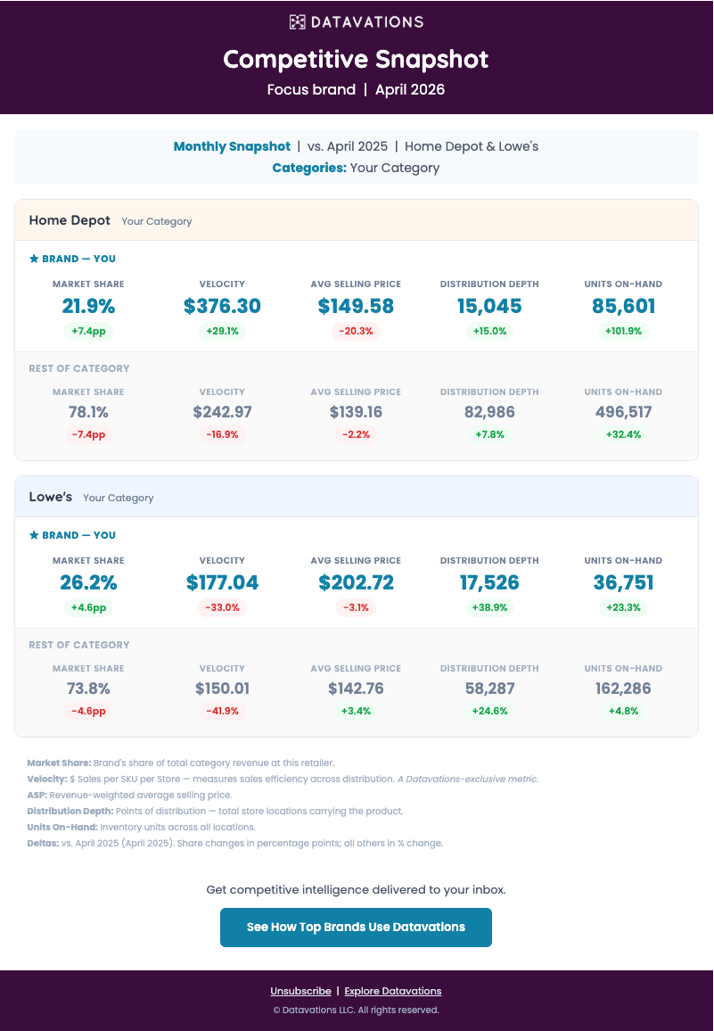Click the +38.9% delta badge
This screenshot has width=714, height=1031.
pyautogui.click(x=489, y=607)
